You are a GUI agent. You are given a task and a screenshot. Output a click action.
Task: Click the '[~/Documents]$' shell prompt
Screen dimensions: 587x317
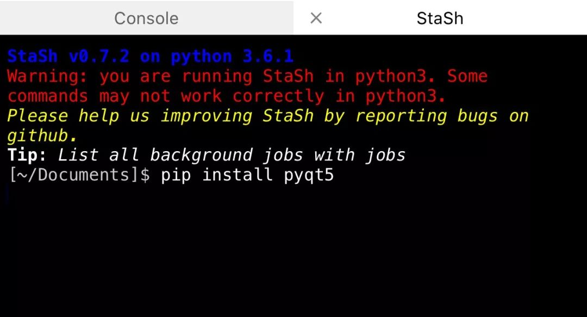coord(79,175)
